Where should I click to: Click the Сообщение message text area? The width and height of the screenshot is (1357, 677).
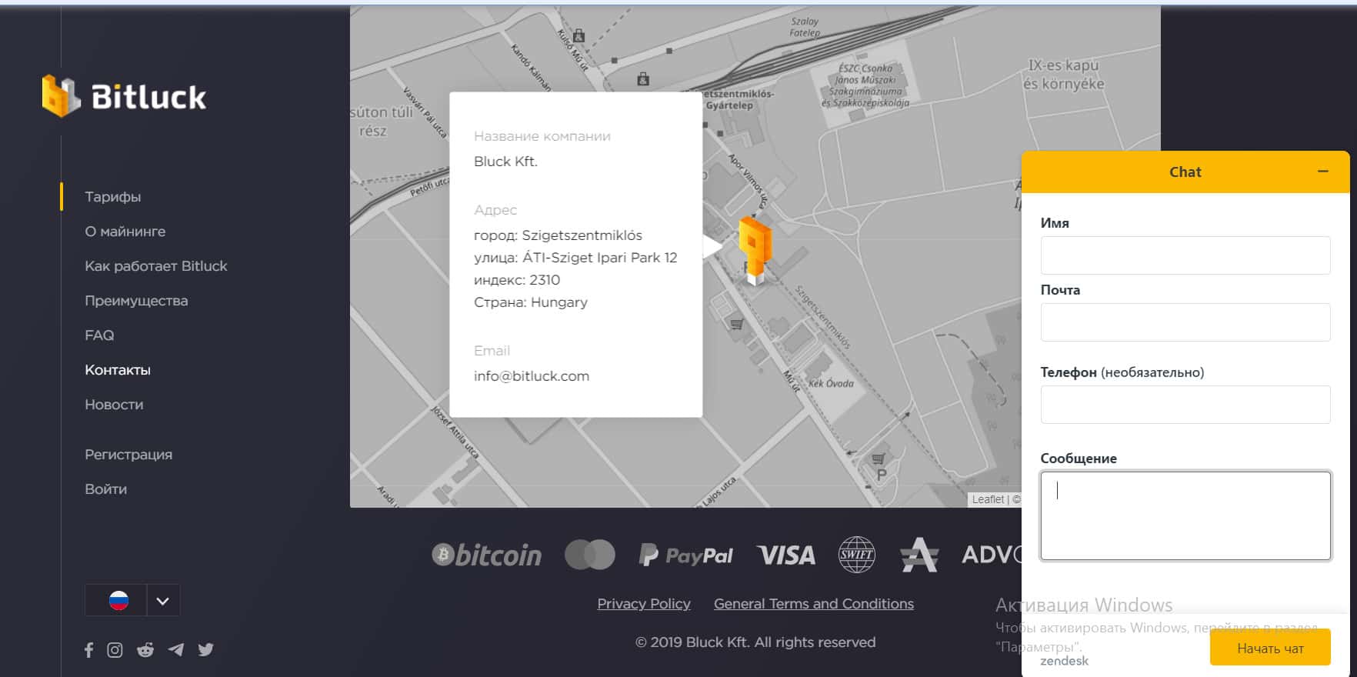pos(1185,515)
